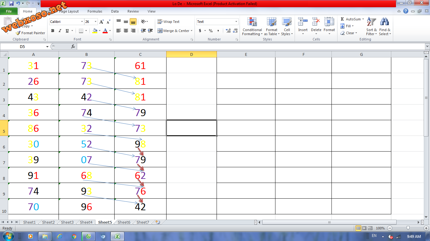Open Format as Table gallery
This screenshot has height=241, width=430.
pyautogui.click(x=271, y=22)
